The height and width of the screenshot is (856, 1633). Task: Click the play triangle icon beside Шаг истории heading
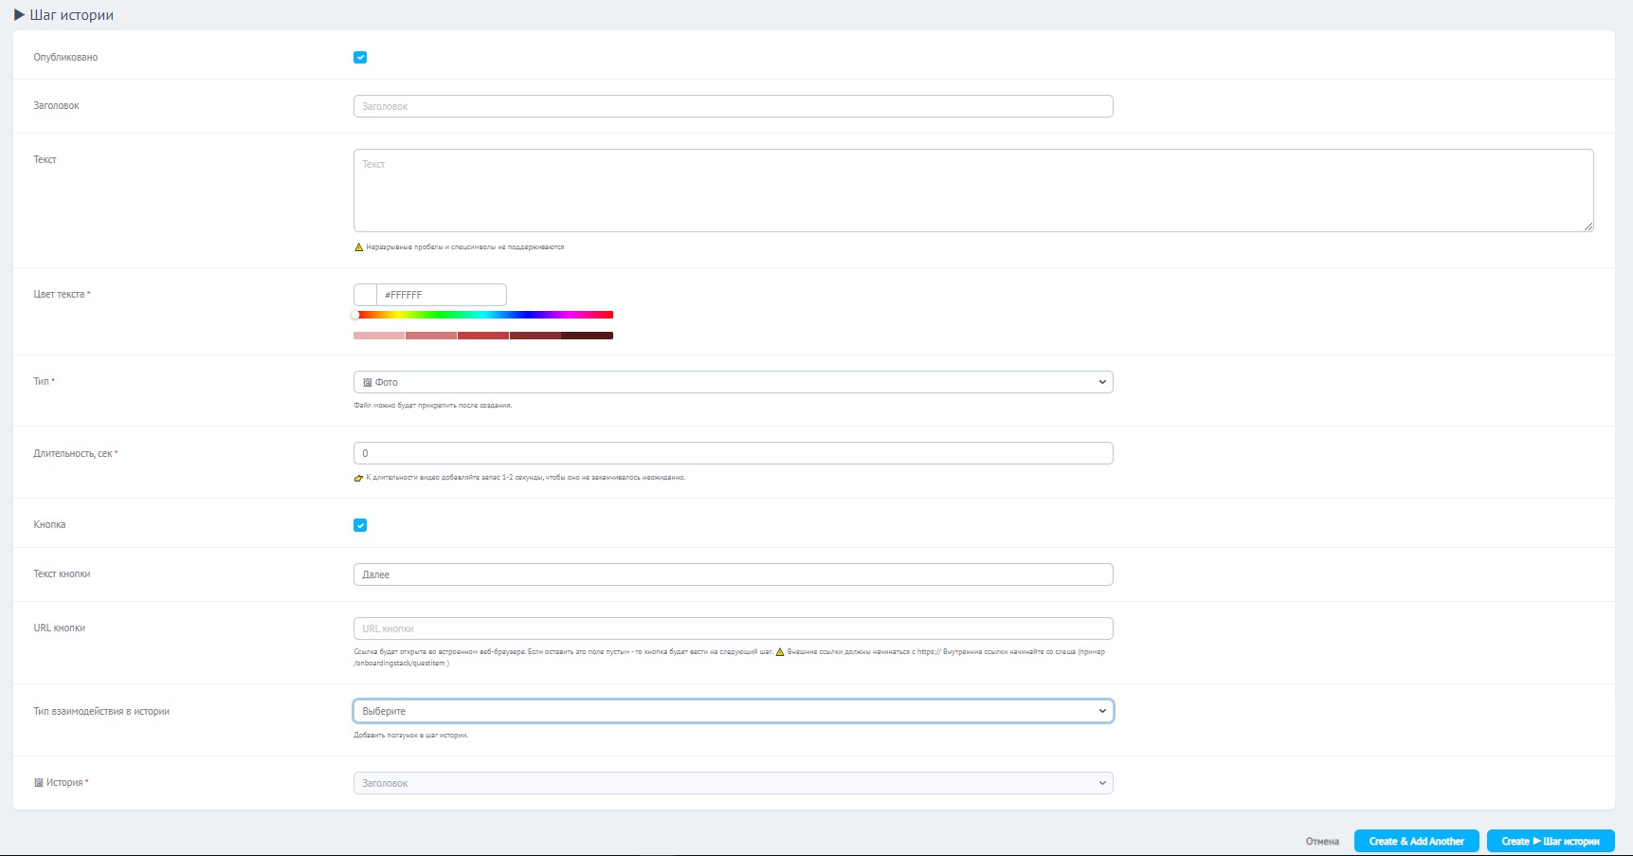(x=19, y=15)
